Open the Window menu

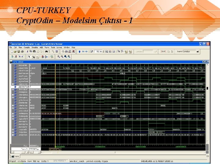point(67,48)
